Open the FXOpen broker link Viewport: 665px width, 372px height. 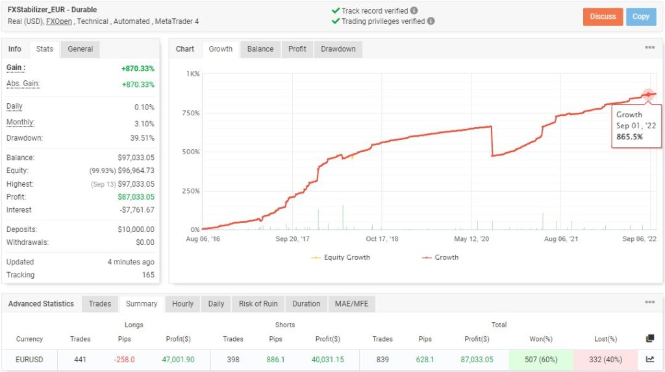point(59,21)
